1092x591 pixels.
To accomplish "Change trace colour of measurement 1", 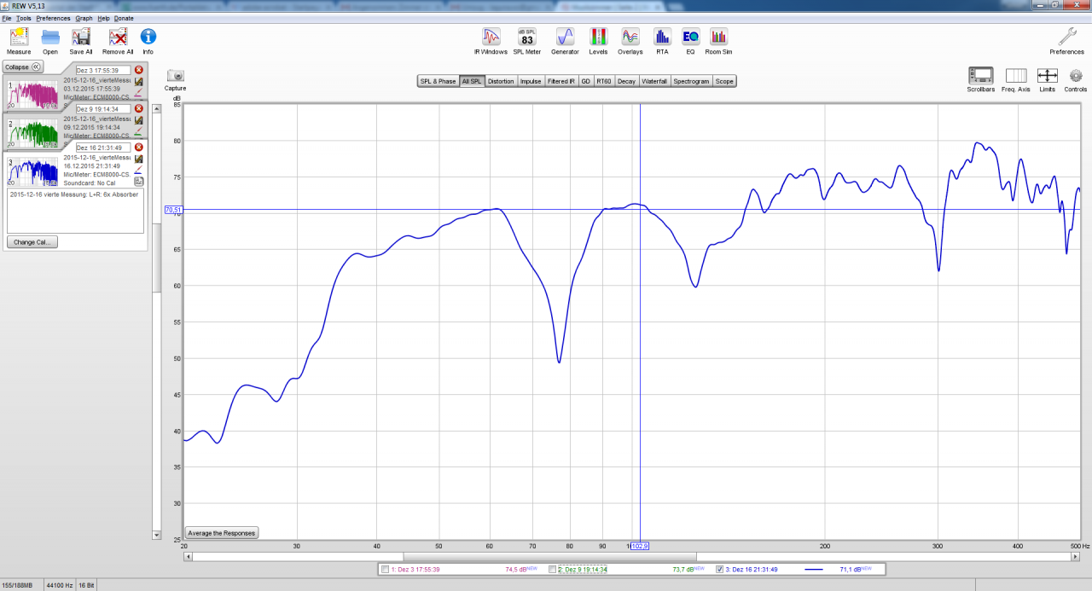I will point(138,94).
